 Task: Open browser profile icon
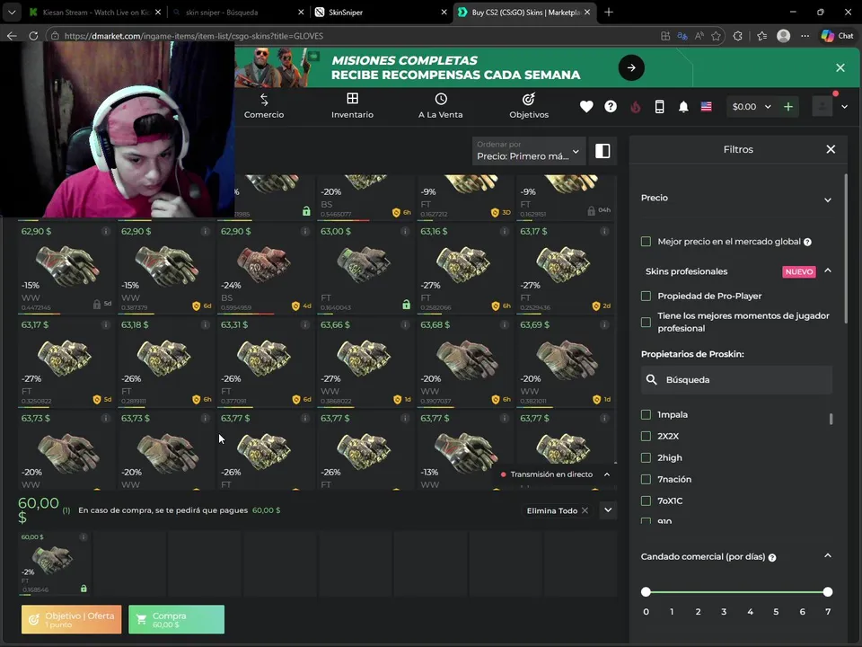tap(783, 36)
